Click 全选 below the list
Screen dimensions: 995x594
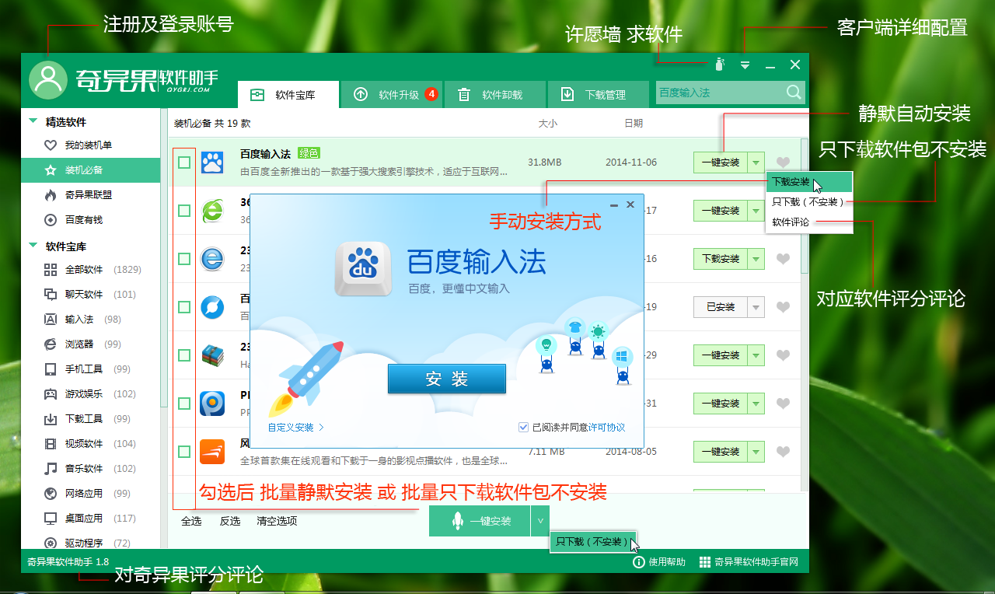click(191, 521)
